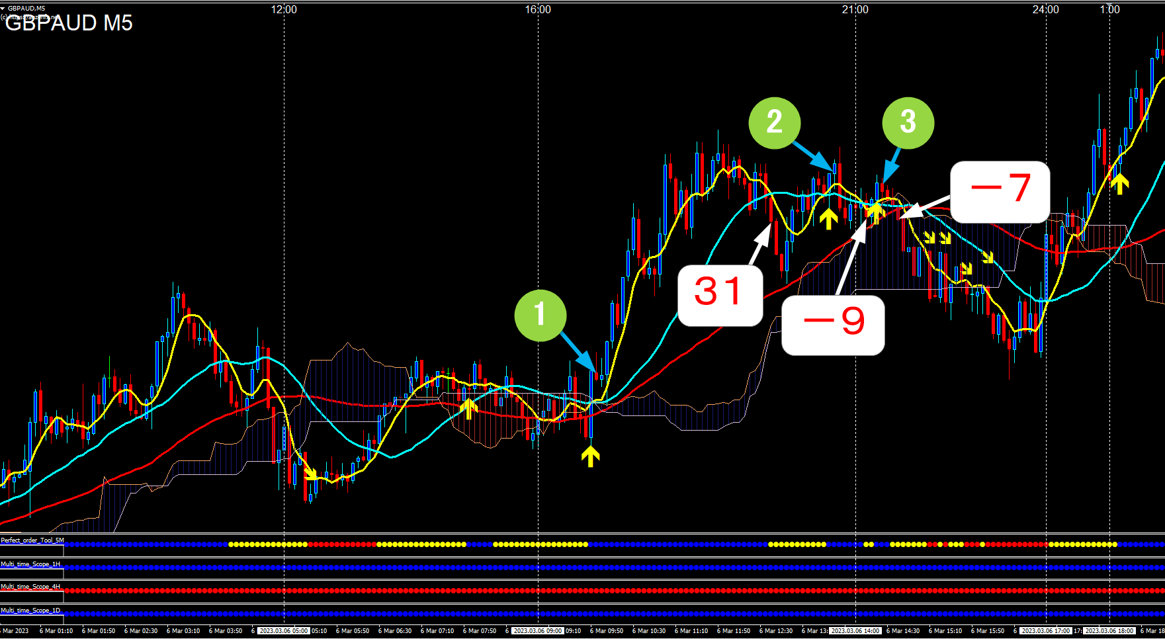Screen dimensions: 1165x639
Task: Select the Multi_time_Scope_4H indicator label
Action: pyautogui.click(x=30, y=587)
